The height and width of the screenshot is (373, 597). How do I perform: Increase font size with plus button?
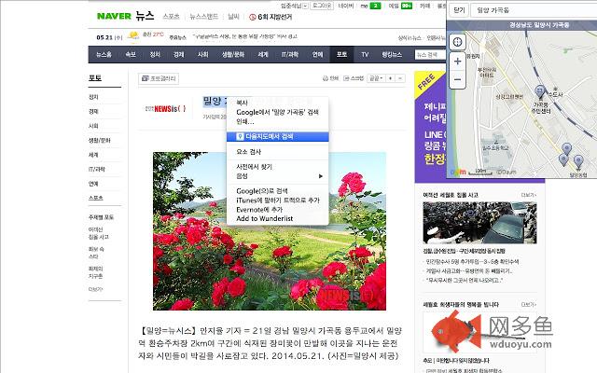(x=391, y=78)
